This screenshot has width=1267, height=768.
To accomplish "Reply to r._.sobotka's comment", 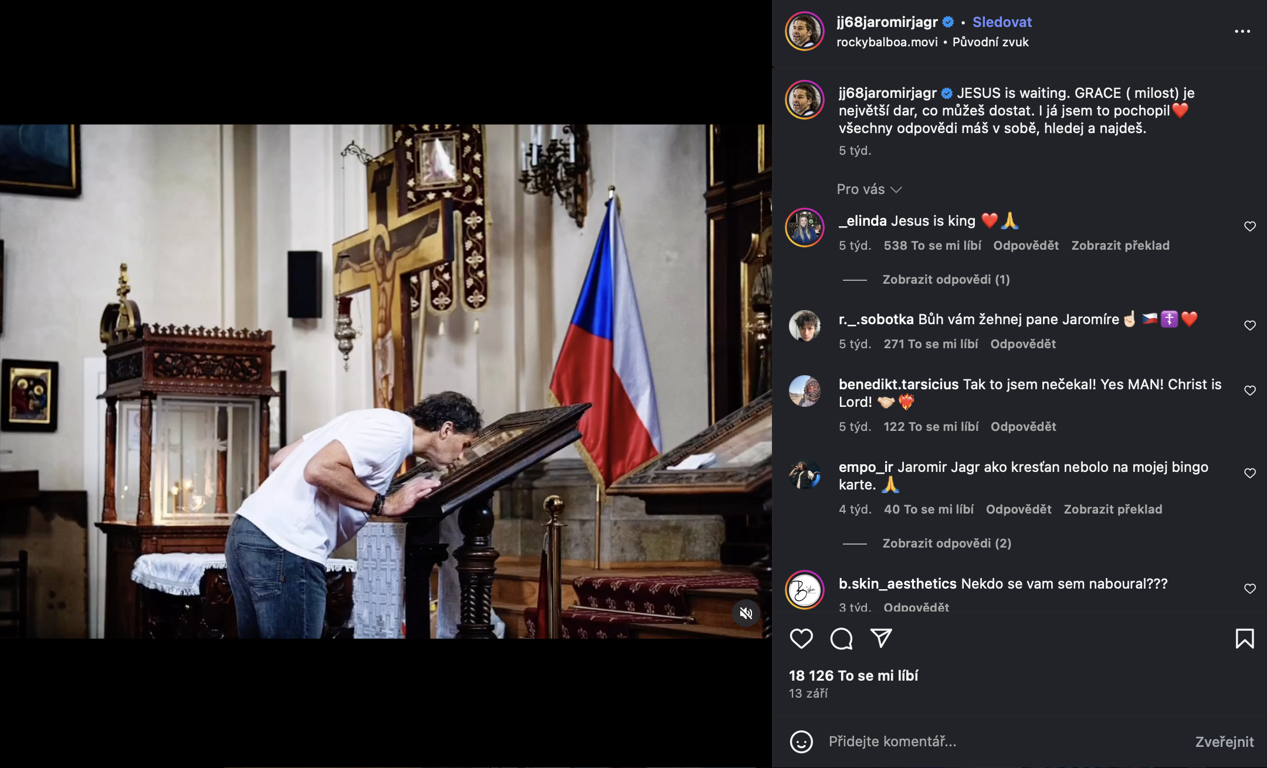I will point(1022,344).
